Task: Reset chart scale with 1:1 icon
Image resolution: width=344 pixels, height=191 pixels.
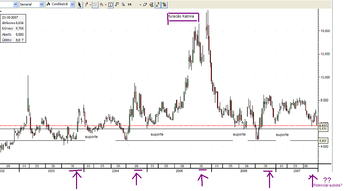Action: tap(130, 4)
